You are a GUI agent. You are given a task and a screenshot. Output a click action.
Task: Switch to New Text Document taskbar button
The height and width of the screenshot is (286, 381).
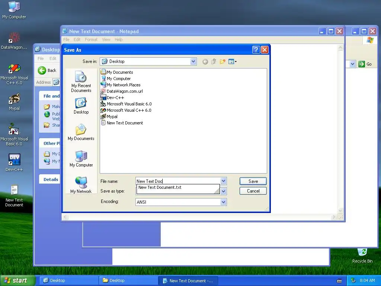pos(188,281)
